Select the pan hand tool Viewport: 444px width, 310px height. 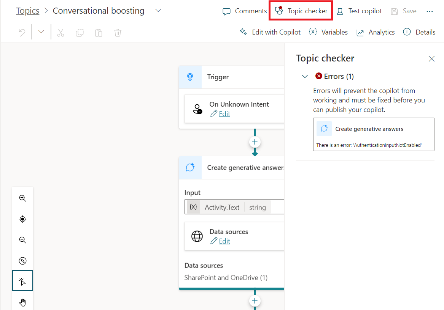coord(22,302)
